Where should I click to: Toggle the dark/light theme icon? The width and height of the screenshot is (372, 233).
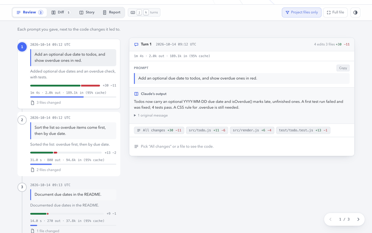tap(355, 12)
